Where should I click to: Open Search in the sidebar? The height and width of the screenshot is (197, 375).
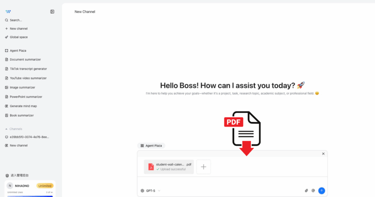[16, 20]
